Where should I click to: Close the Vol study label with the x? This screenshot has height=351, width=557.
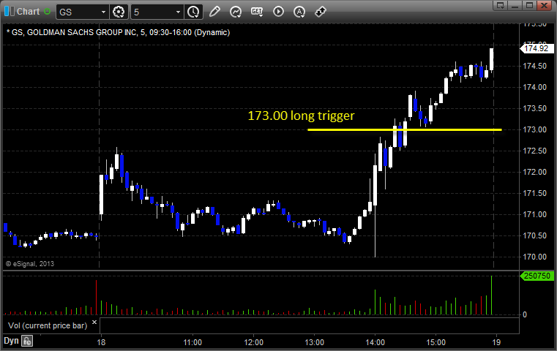click(x=94, y=322)
